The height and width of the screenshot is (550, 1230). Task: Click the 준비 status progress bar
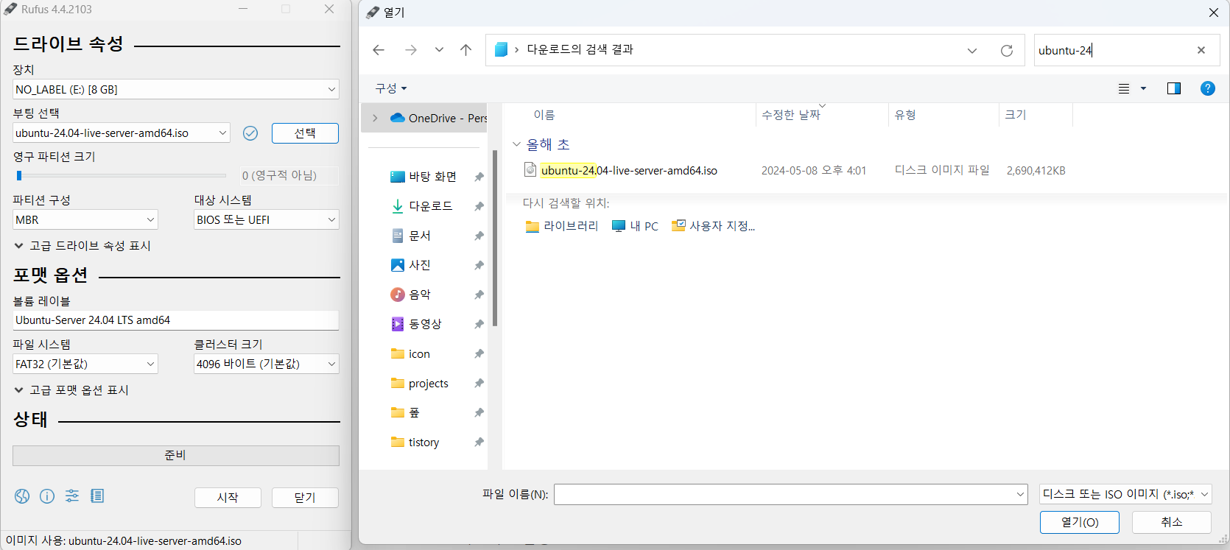pyautogui.click(x=176, y=456)
